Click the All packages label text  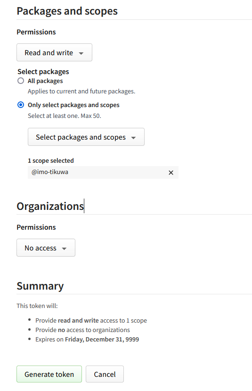[45, 81]
